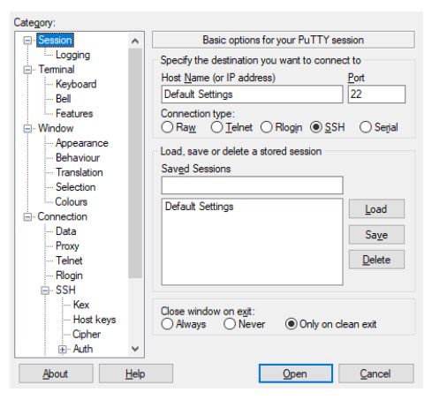Image resolution: width=432 pixels, height=400 pixels.
Task: Choose Telnet as connection type
Action: tap(216, 127)
